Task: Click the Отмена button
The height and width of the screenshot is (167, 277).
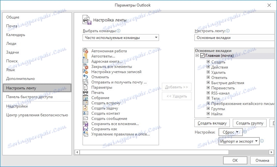Action: tap(262, 160)
